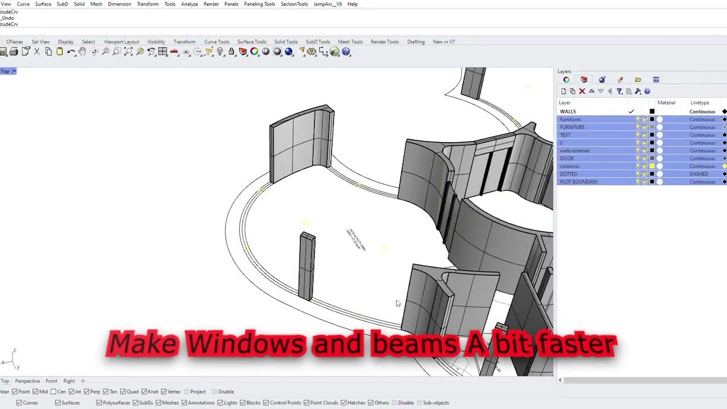
Task: Click the Layers panel scroll left arrow
Action: tap(560, 380)
